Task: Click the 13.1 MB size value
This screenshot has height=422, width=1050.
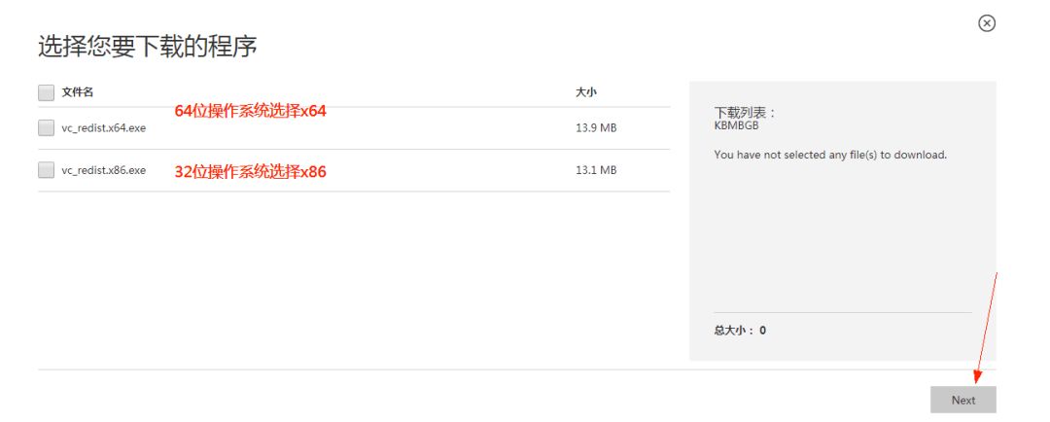Action: (595, 170)
